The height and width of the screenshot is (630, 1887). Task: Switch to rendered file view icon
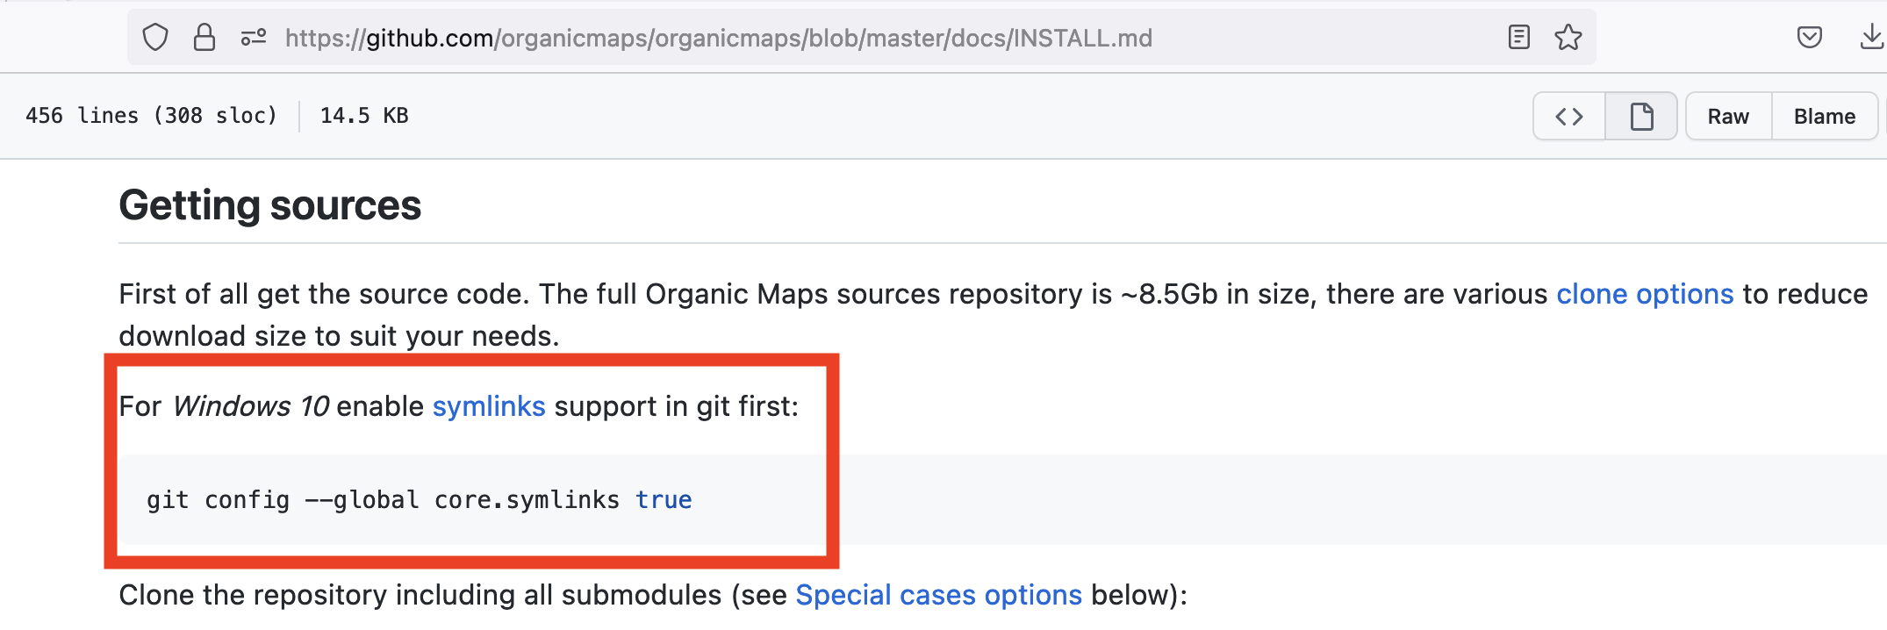(1641, 116)
